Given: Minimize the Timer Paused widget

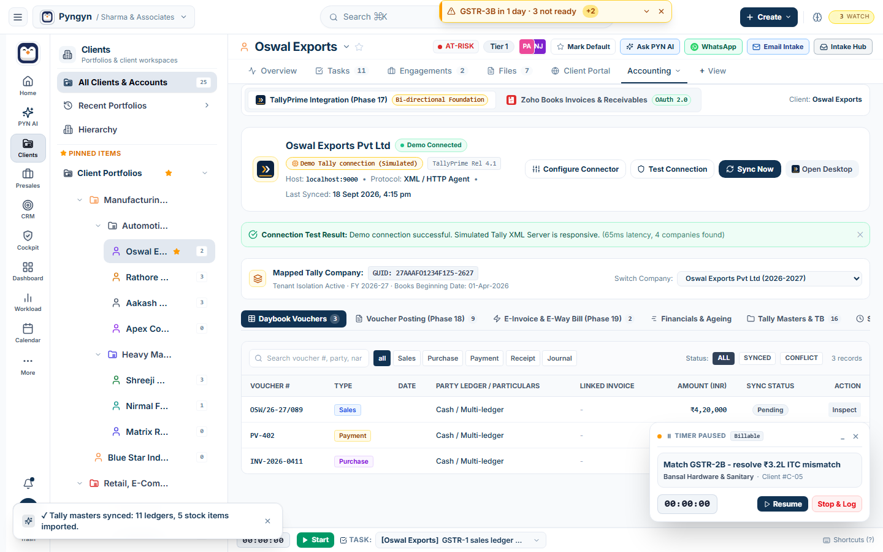Looking at the screenshot, I should [843, 436].
